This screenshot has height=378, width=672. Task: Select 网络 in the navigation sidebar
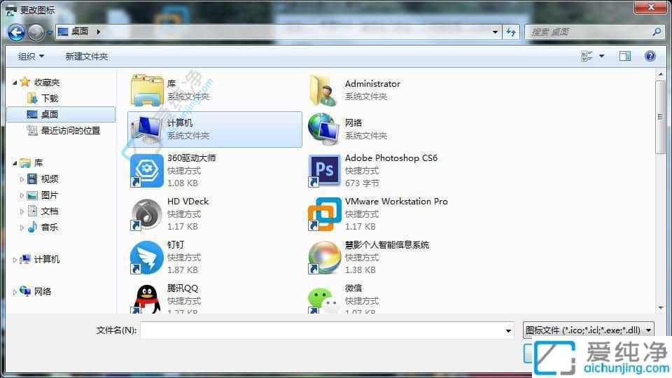(43, 291)
